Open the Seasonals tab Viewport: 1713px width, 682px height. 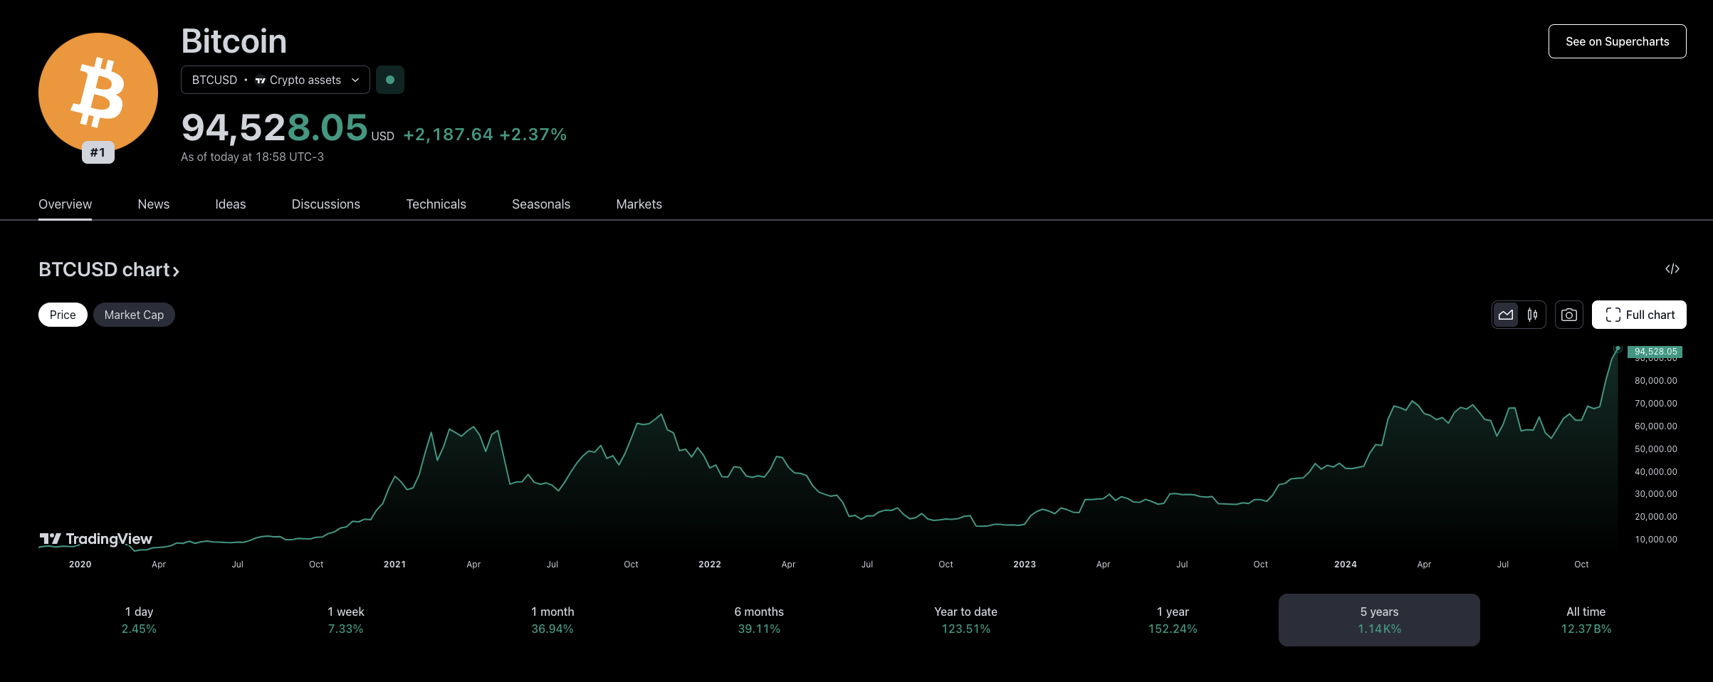point(541,204)
